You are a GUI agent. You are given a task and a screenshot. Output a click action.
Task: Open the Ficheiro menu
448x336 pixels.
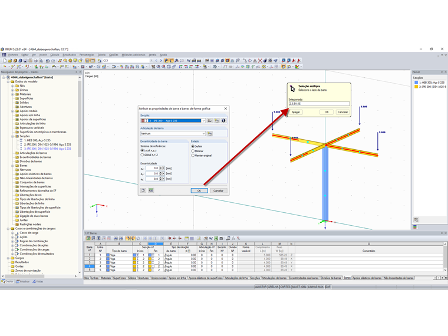[13, 55]
